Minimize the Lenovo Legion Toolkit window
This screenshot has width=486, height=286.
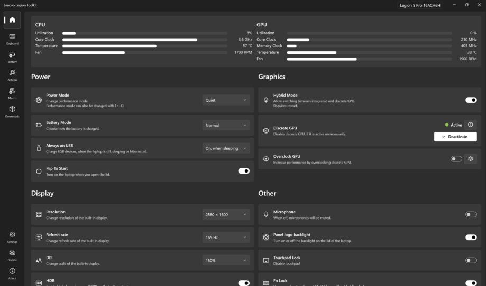pos(454,5)
